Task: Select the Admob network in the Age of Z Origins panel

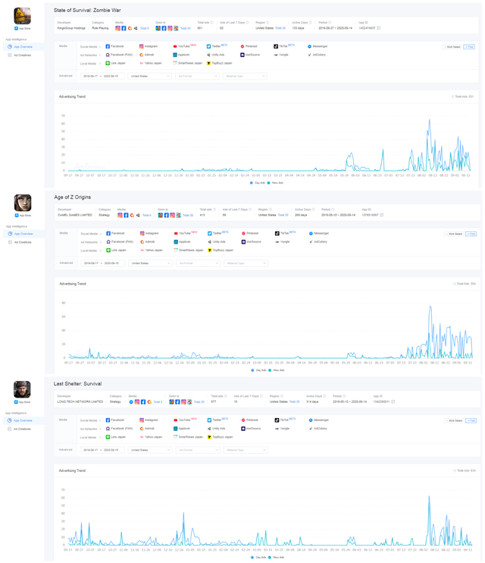Action: pos(149,241)
